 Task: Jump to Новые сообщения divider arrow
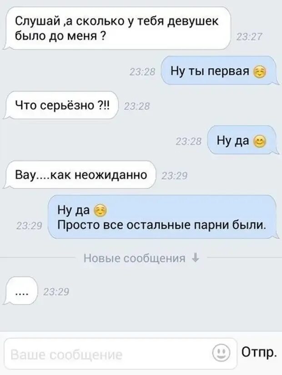[x=196, y=258]
